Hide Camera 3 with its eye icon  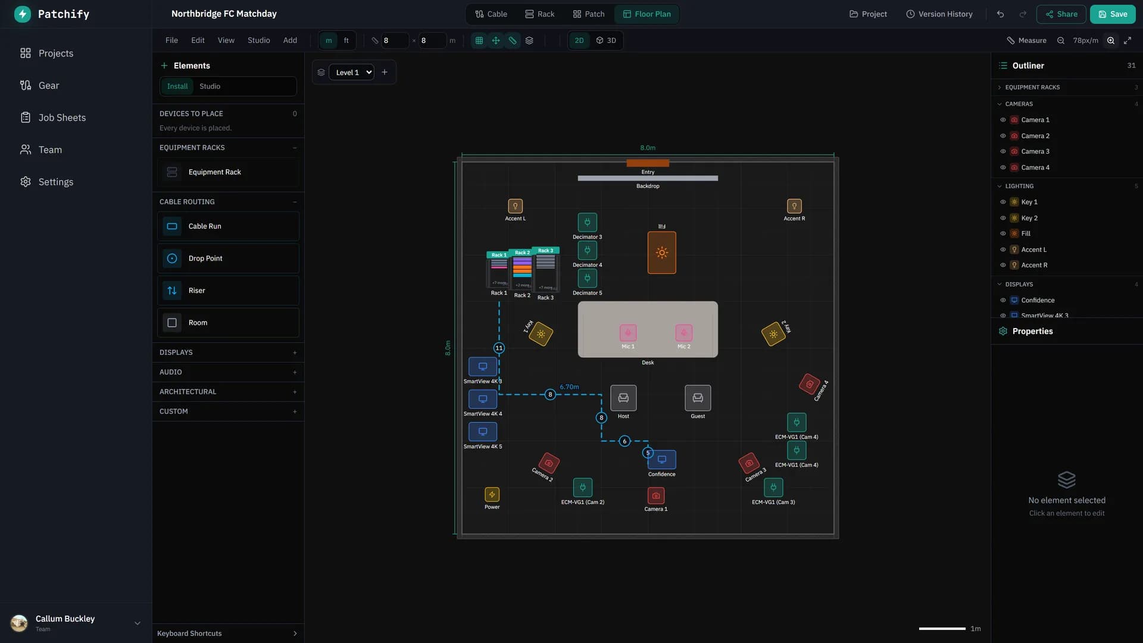tap(1003, 152)
